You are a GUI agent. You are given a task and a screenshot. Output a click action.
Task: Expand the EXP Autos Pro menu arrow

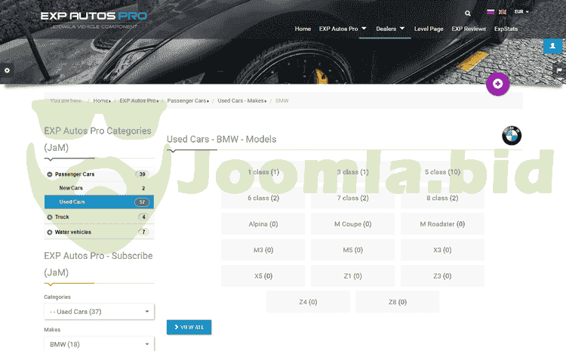tap(364, 28)
